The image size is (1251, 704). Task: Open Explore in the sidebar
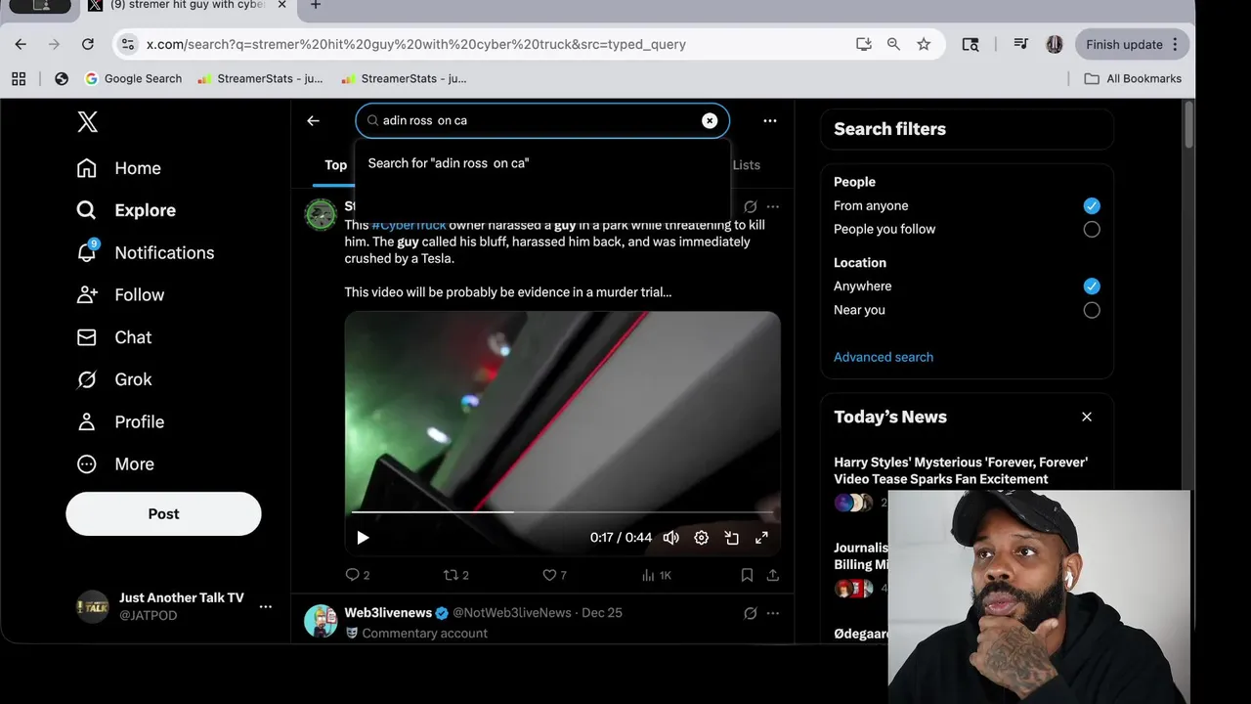coord(126,210)
